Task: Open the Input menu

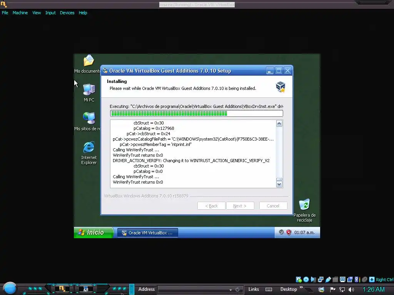Action: (x=50, y=13)
